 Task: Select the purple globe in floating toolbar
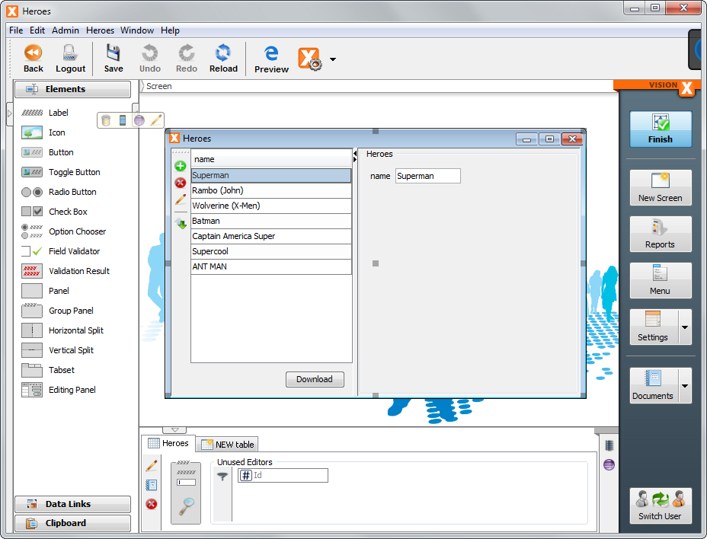[x=139, y=120]
